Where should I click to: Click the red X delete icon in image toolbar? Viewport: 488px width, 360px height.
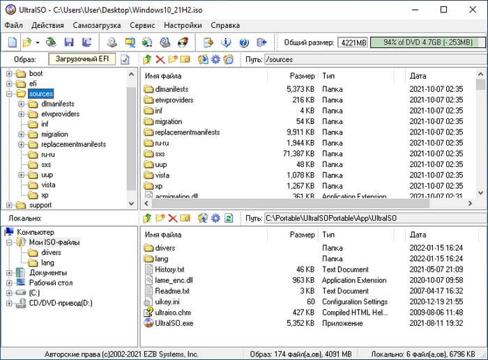[x=160, y=60]
